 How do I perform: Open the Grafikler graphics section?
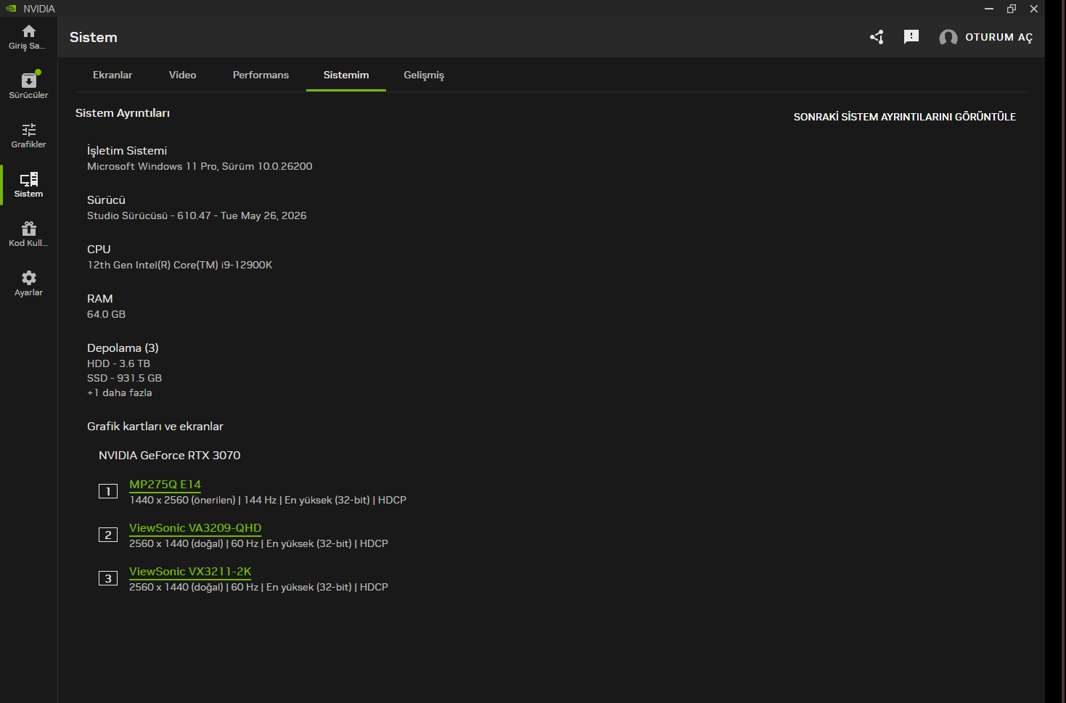tap(28, 136)
